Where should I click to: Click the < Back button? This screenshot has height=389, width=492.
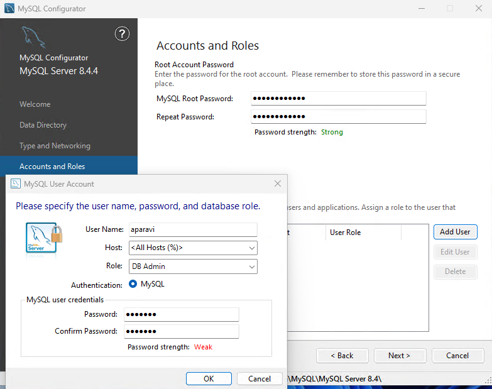(x=342, y=356)
